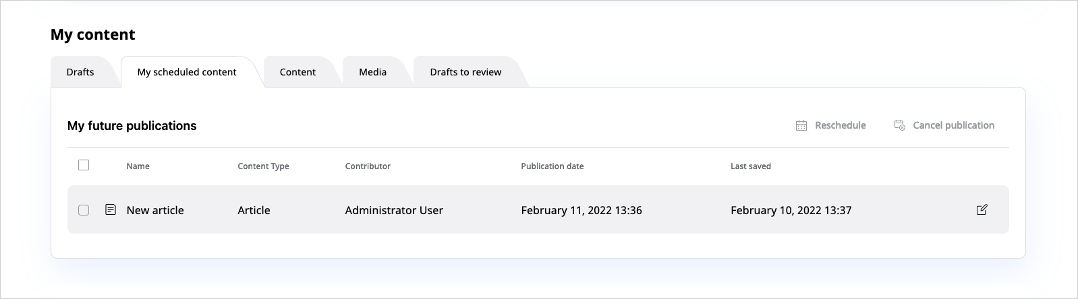Click the edit pencil icon for New article
1078x299 pixels.
point(982,210)
